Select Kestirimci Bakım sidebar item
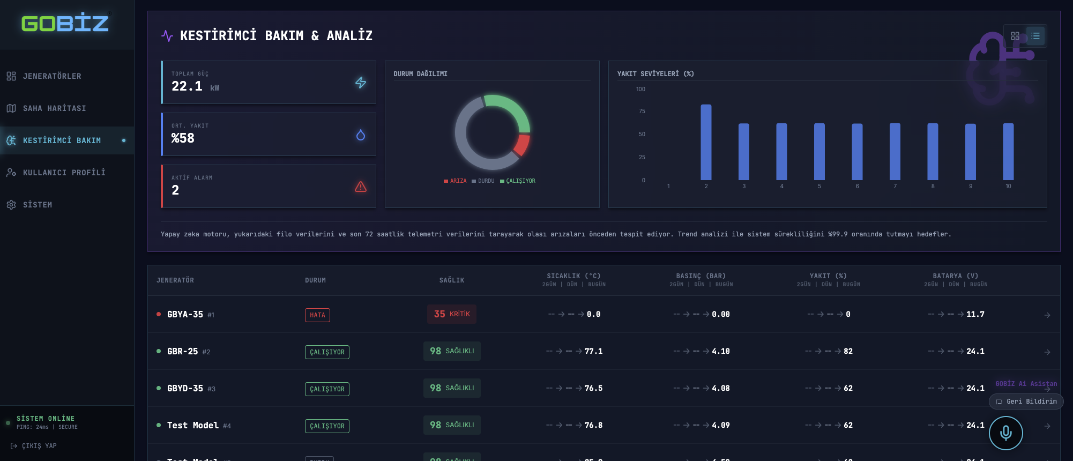 coord(62,140)
